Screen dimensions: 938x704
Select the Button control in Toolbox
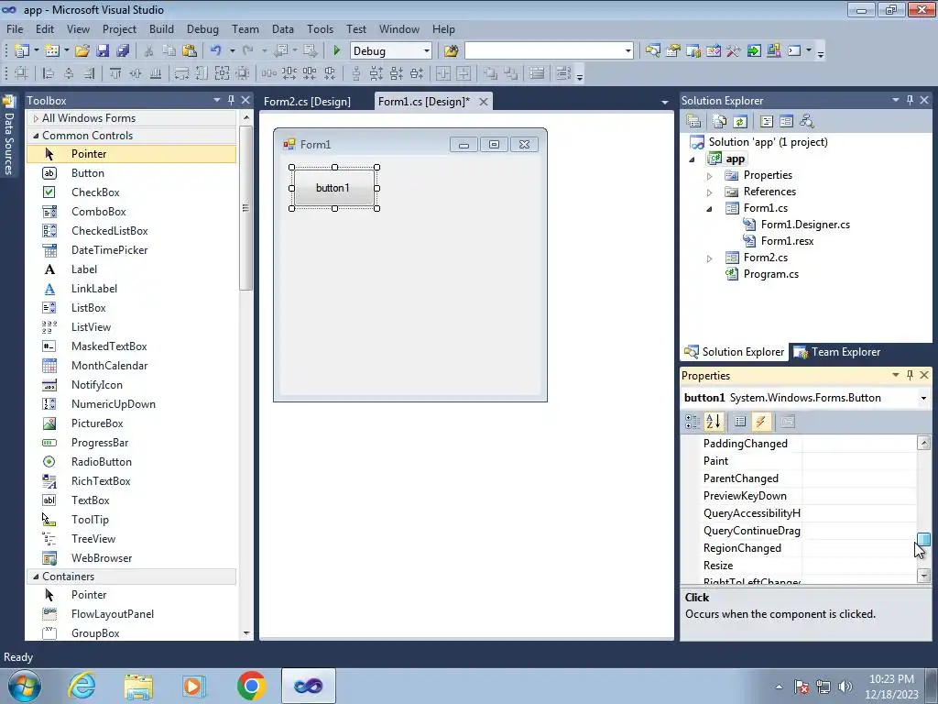tap(131, 173)
